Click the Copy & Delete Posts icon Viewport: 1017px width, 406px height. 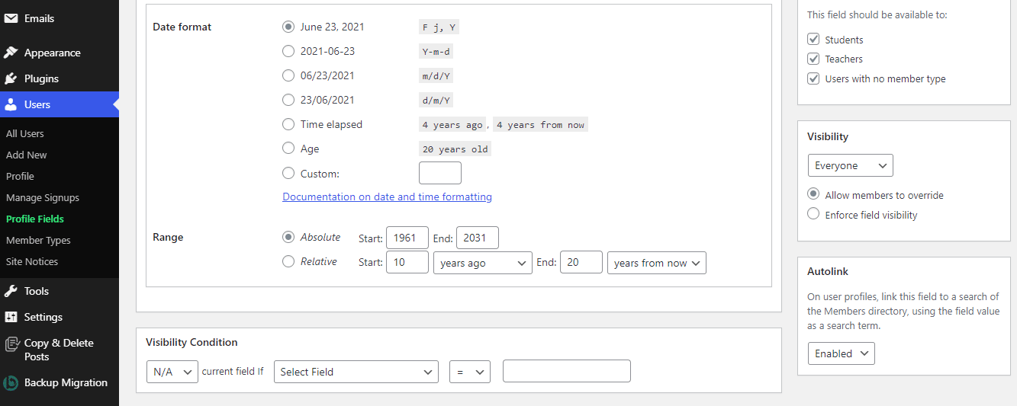(x=11, y=344)
